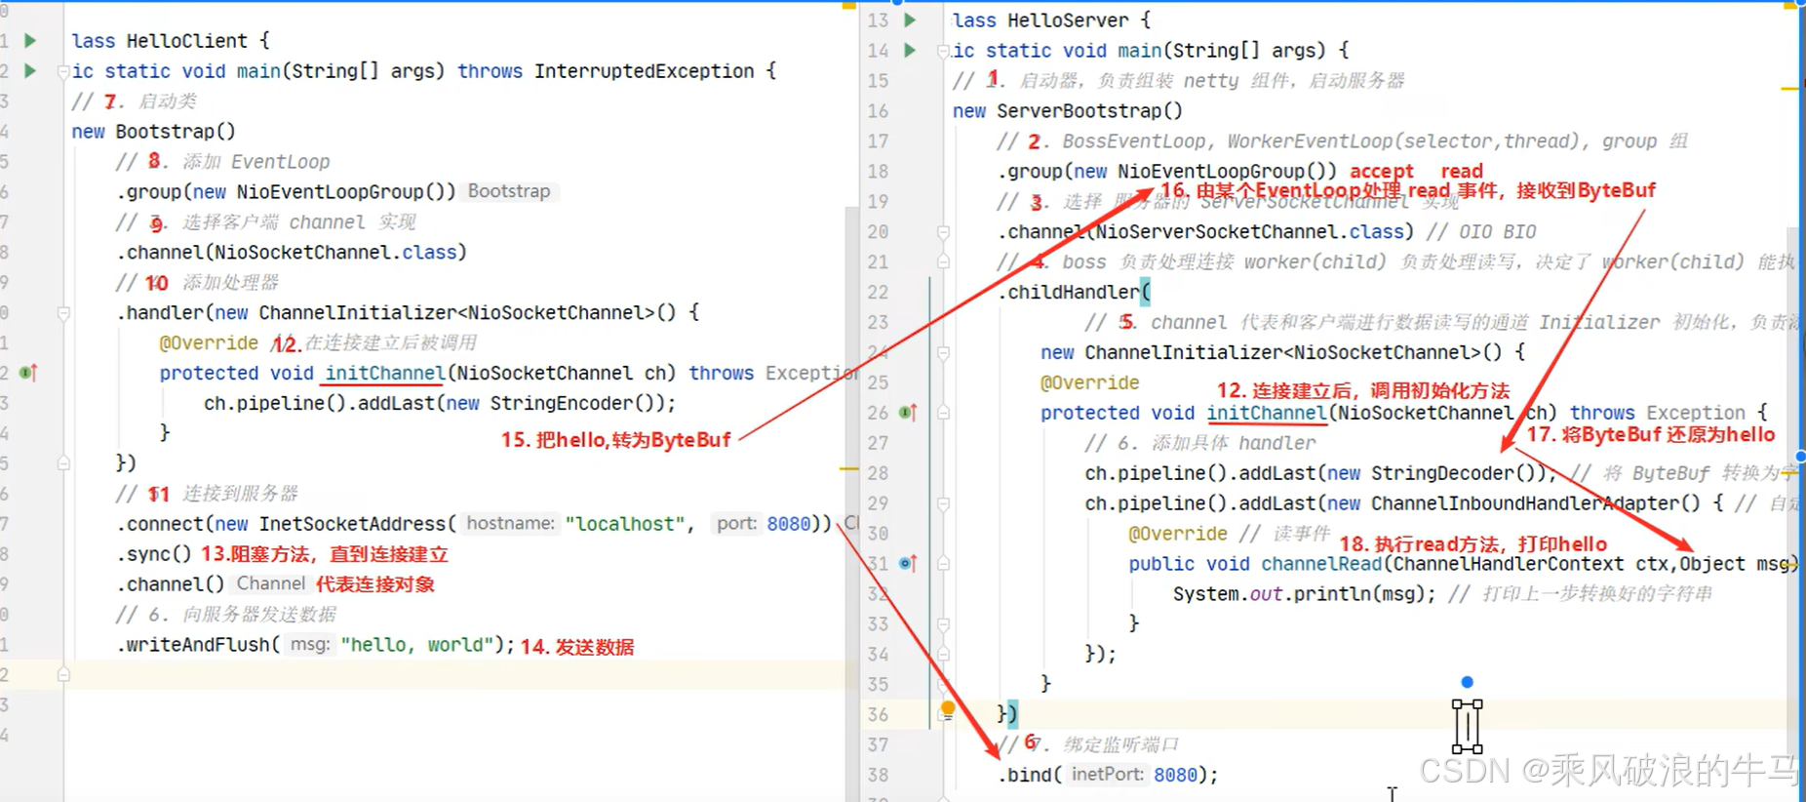Toggle fold end marker on line 34

[943, 655]
